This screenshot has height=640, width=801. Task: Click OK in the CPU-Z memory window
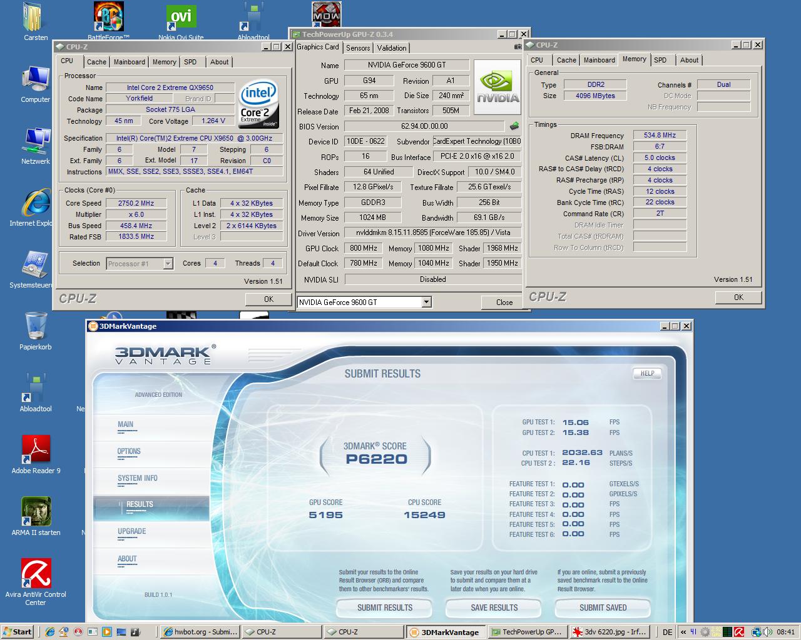tap(738, 297)
